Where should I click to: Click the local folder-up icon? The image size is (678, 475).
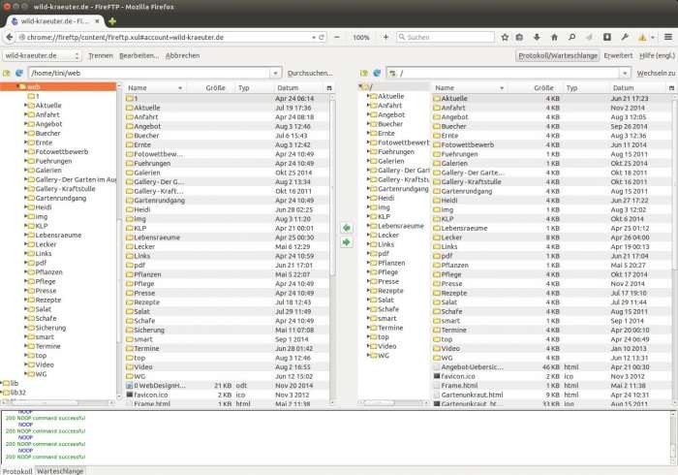click(8, 73)
